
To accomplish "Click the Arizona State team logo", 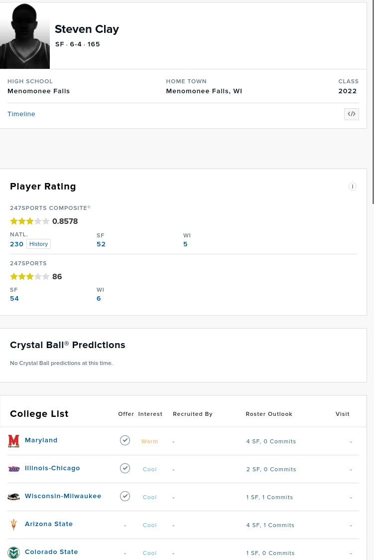I will click(x=14, y=525).
